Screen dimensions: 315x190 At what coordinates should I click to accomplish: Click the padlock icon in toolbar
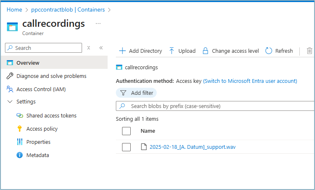coord(205,51)
